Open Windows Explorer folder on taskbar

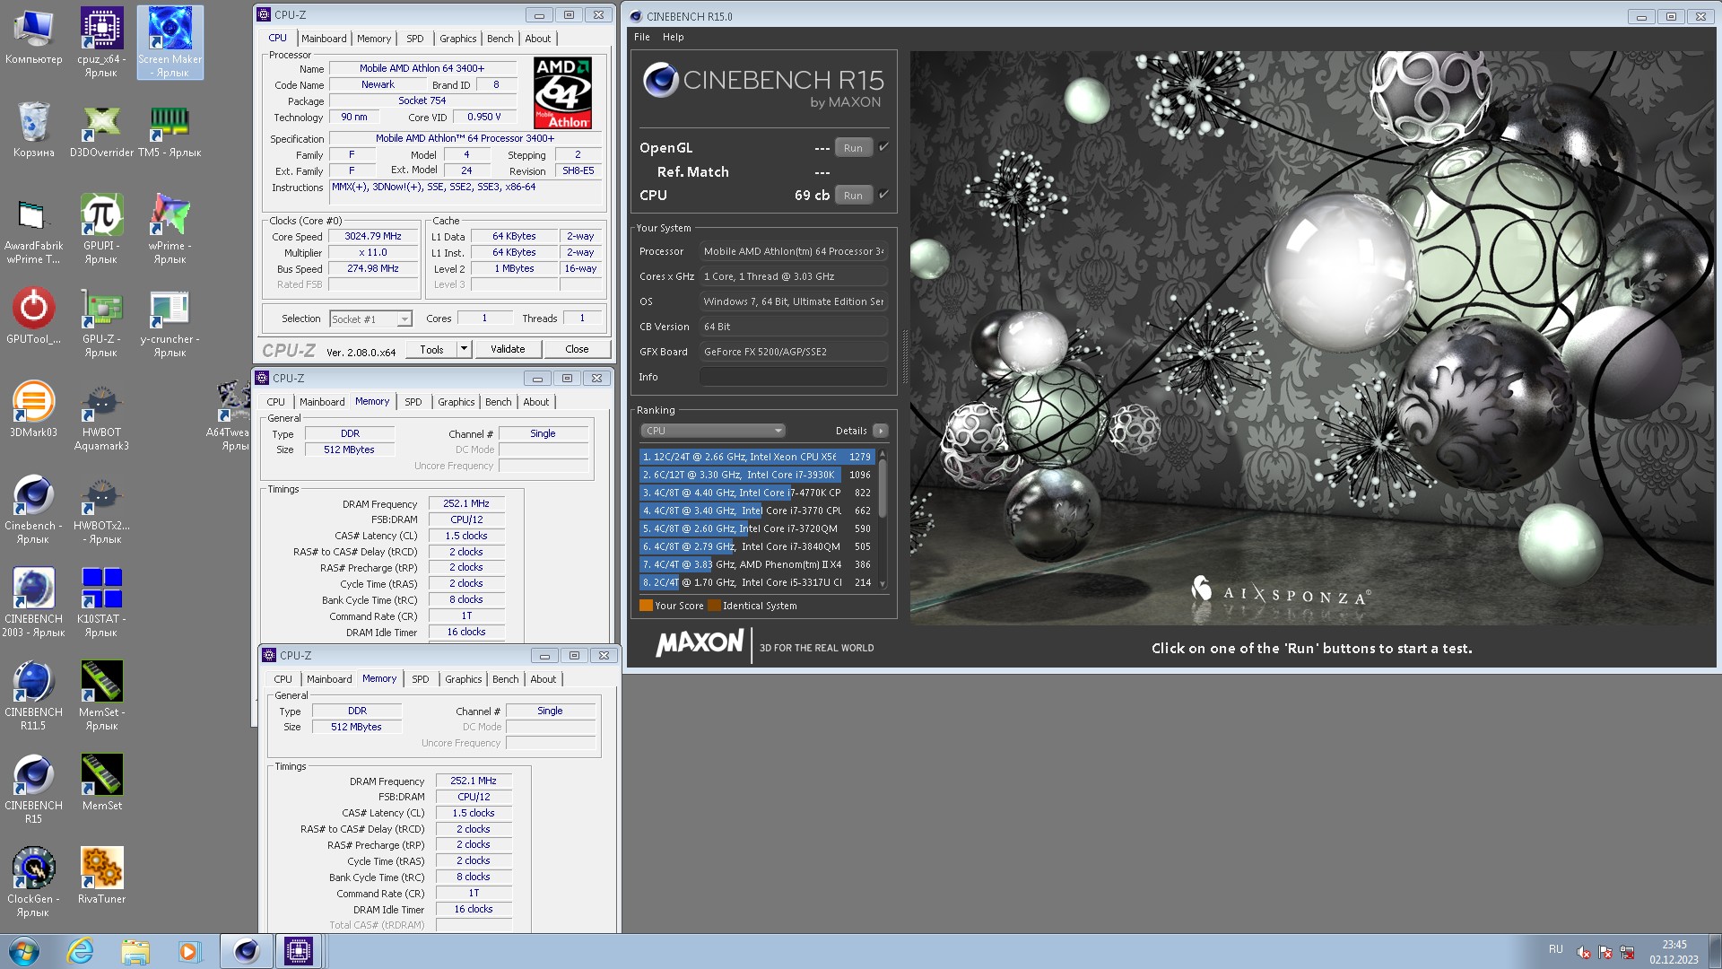135,951
